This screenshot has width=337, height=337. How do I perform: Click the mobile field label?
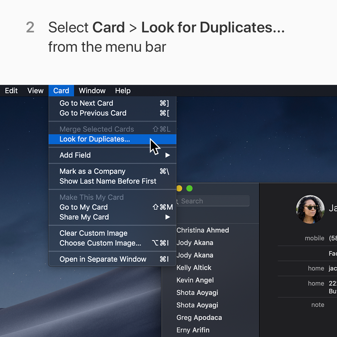pyautogui.click(x=314, y=238)
